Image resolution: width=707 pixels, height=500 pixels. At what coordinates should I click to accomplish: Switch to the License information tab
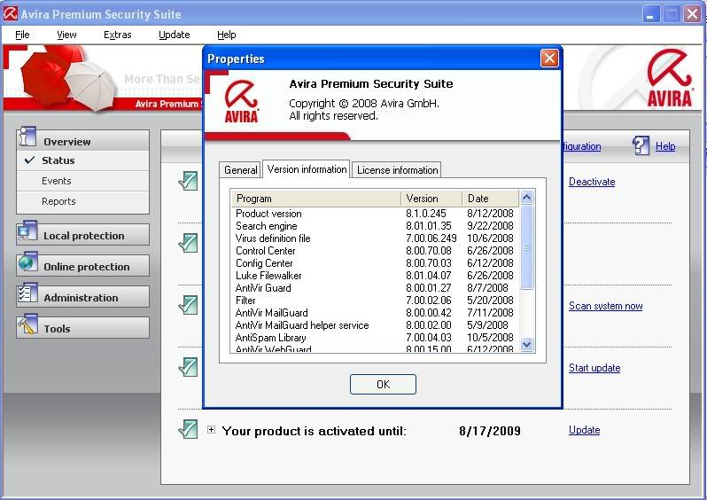click(397, 170)
